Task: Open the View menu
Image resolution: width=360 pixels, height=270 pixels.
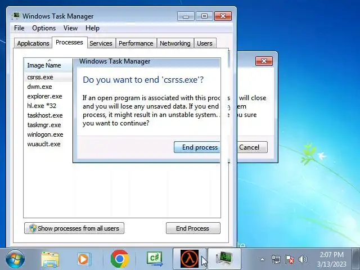Action: (70, 28)
